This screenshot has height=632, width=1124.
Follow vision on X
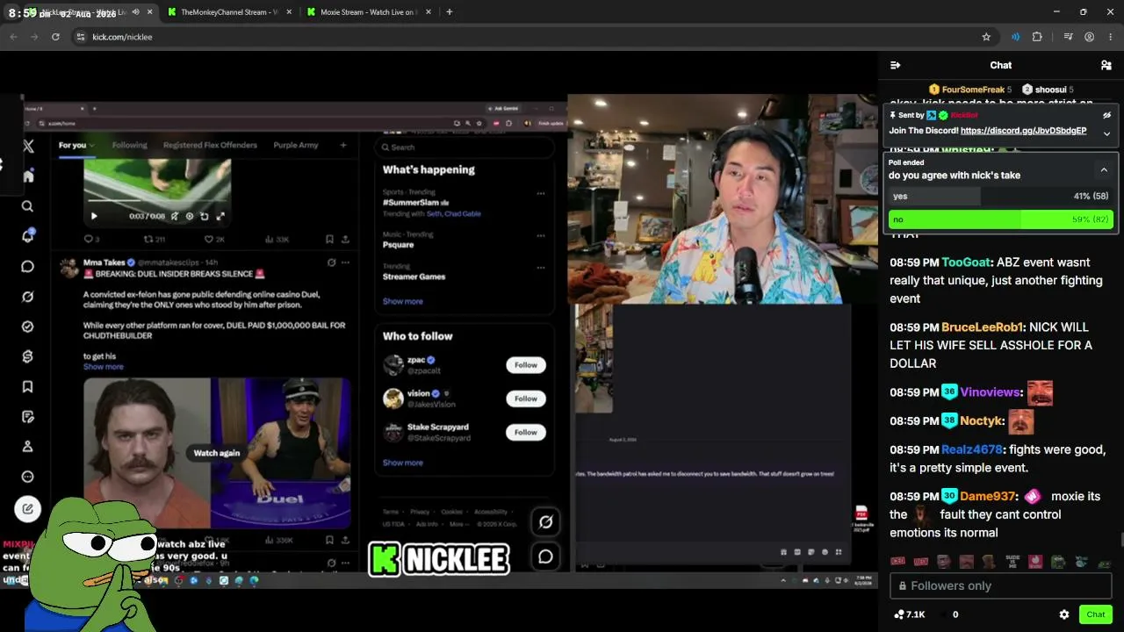click(526, 399)
